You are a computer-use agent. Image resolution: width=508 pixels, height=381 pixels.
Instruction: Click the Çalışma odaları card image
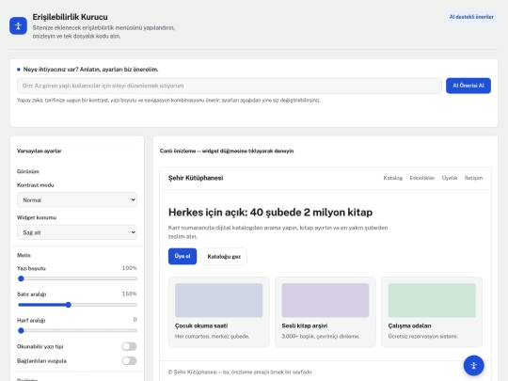tap(432, 300)
